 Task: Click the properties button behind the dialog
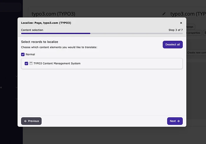tap(194, 33)
